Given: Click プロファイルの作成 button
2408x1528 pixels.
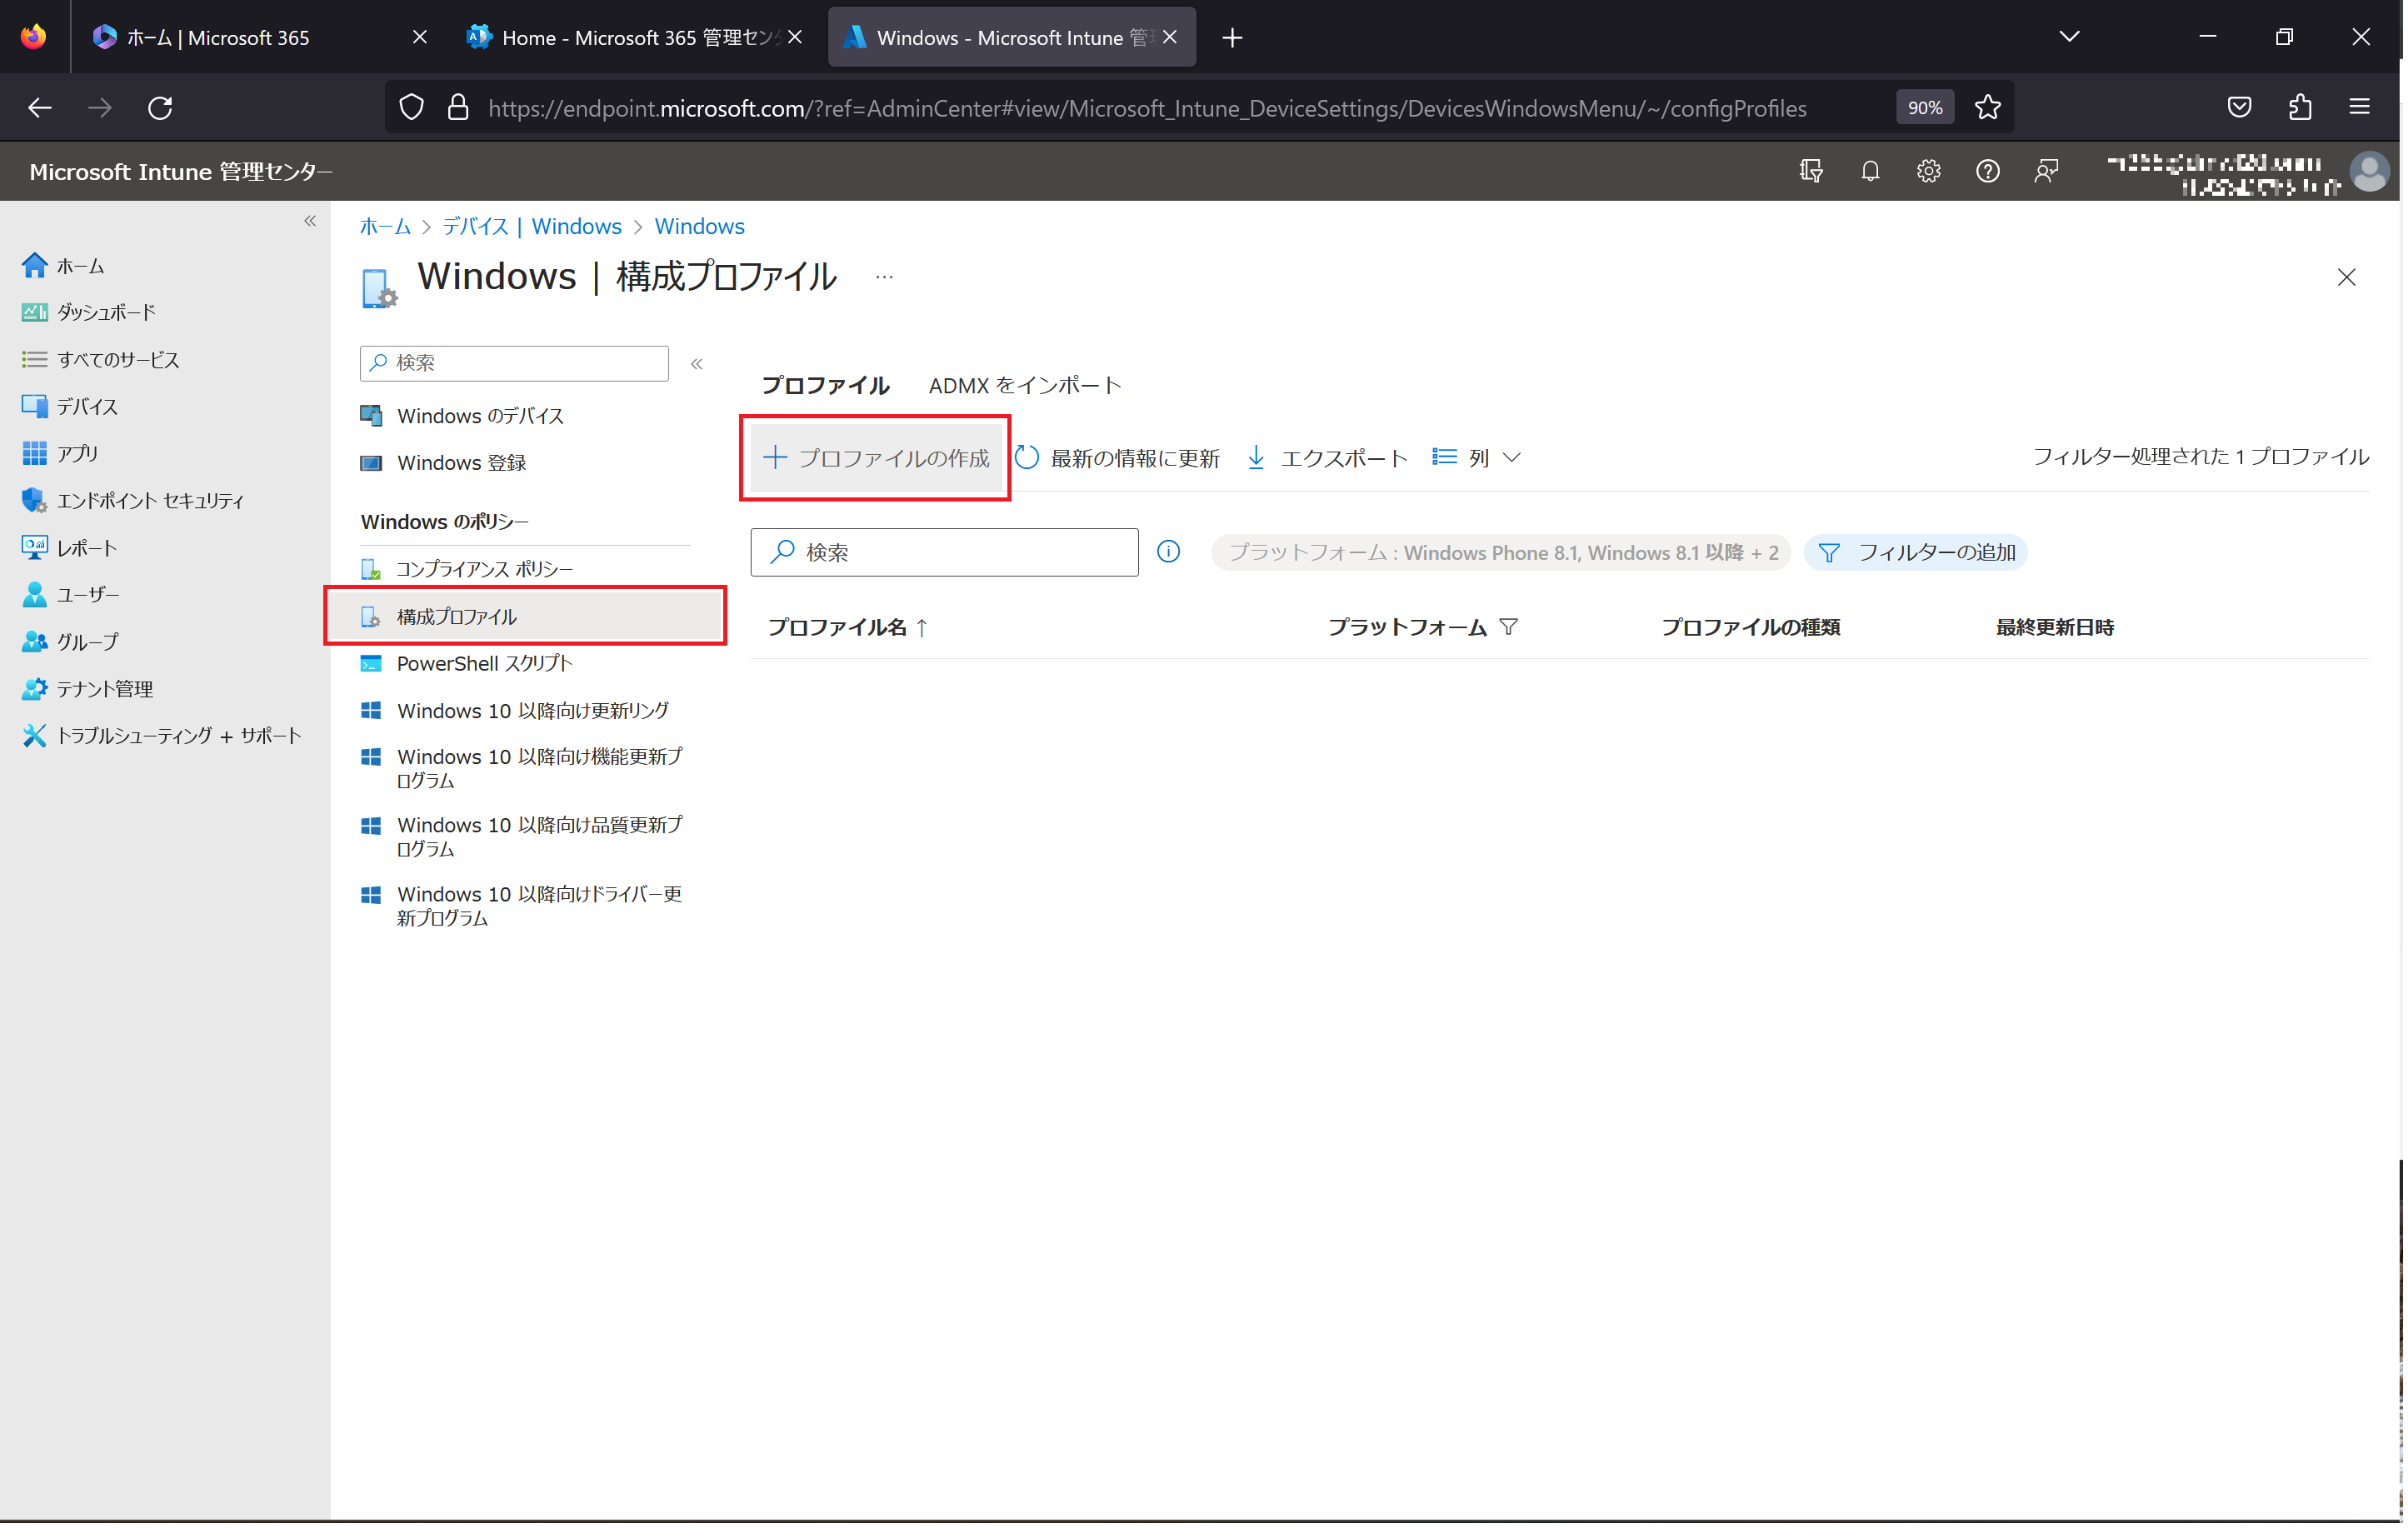Looking at the screenshot, I should click(x=877, y=458).
